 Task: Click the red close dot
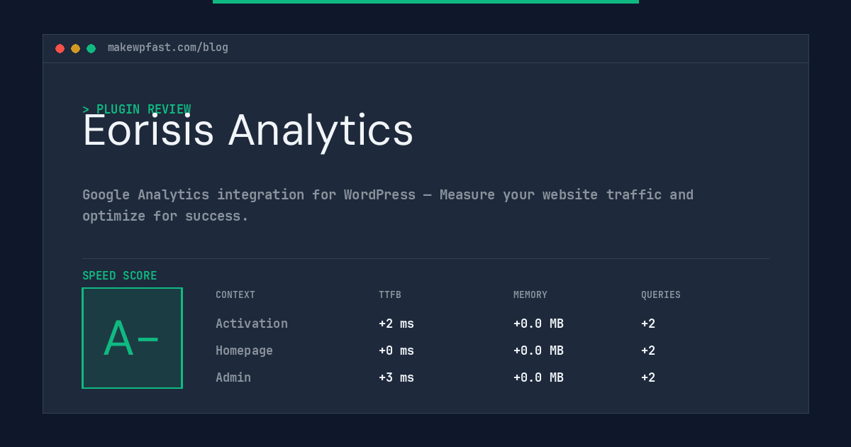click(60, 48)
